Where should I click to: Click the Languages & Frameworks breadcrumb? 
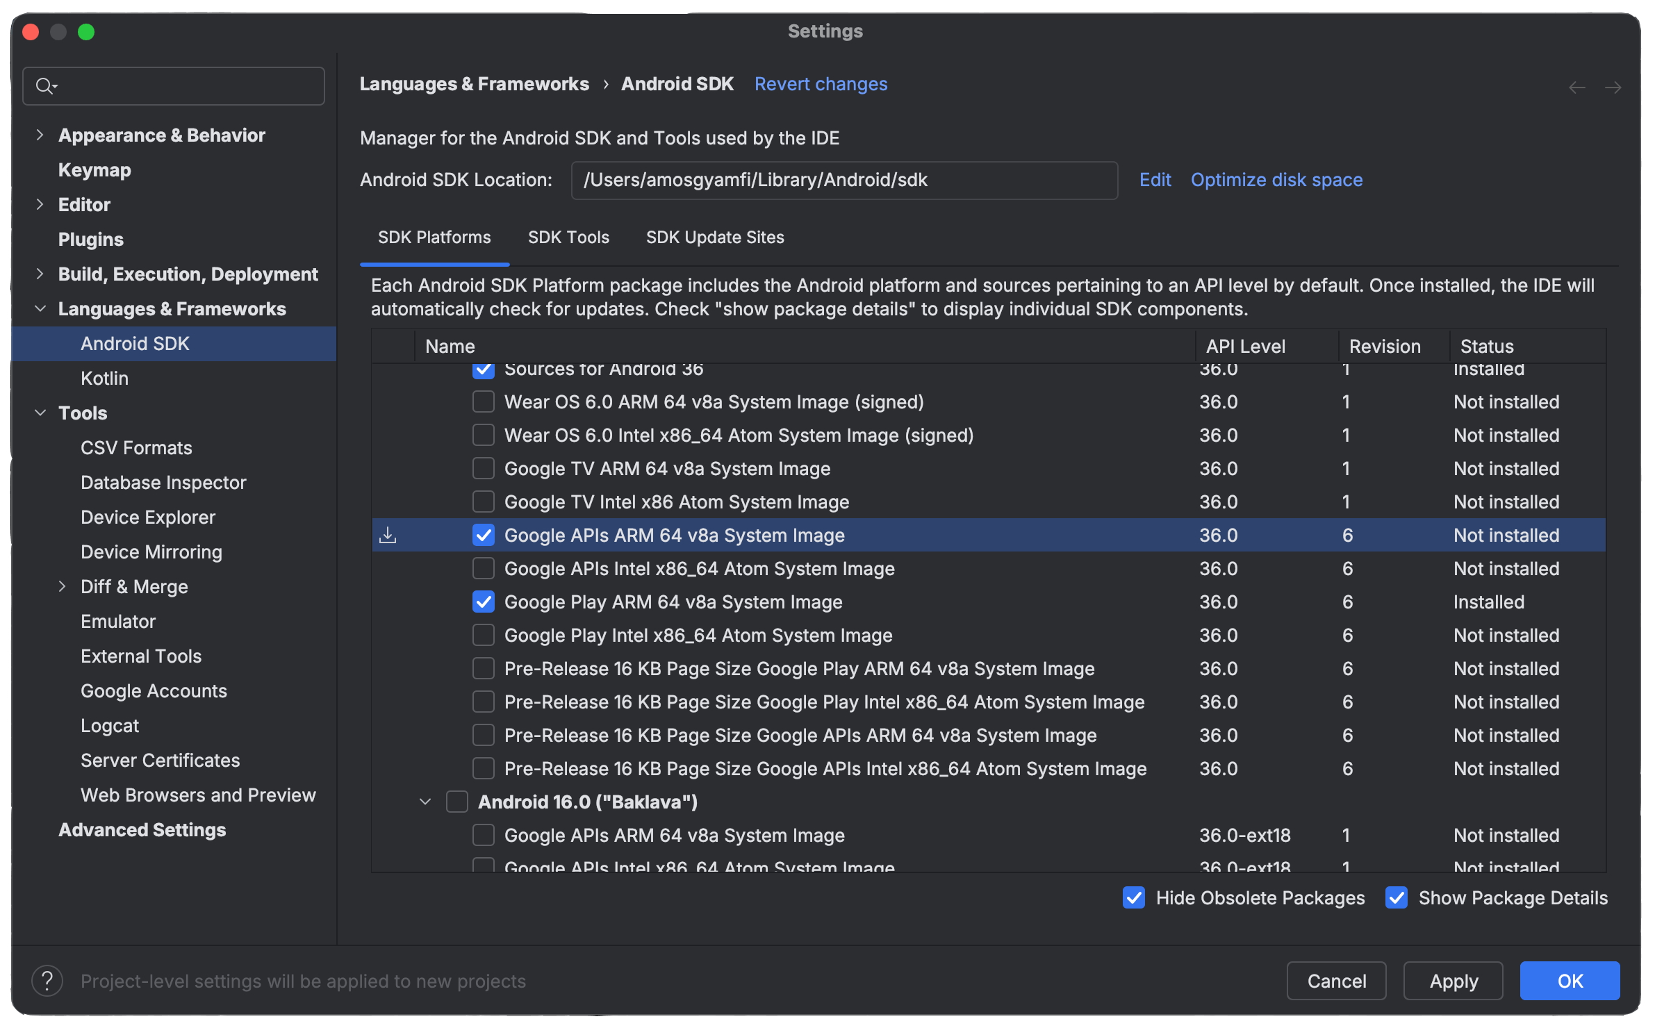pos(475,83)
